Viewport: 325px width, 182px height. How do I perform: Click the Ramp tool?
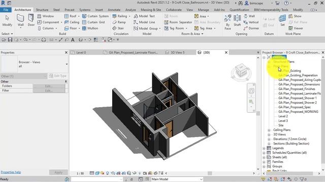(119, 22)
